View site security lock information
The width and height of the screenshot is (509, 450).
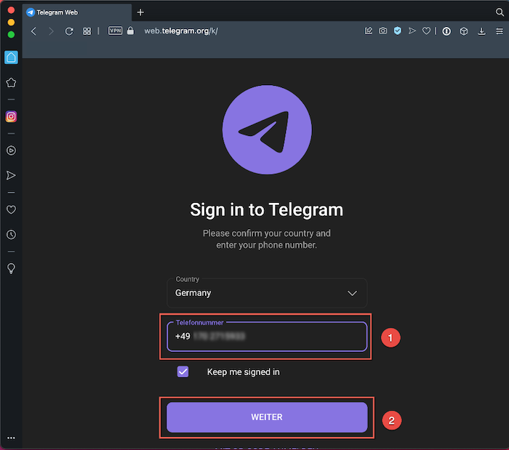coord(130,31)
